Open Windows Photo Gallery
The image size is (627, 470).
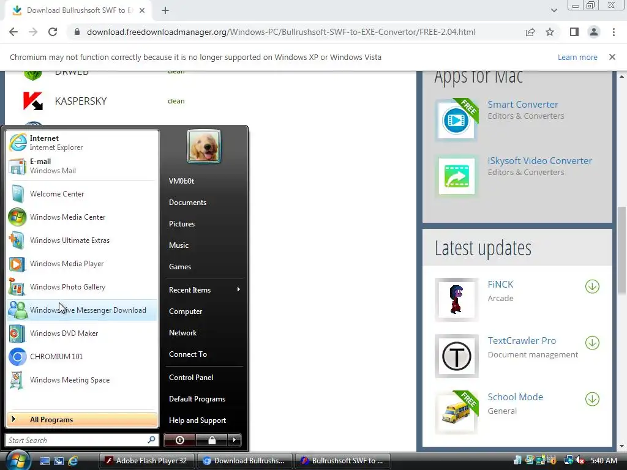point(82,287)
